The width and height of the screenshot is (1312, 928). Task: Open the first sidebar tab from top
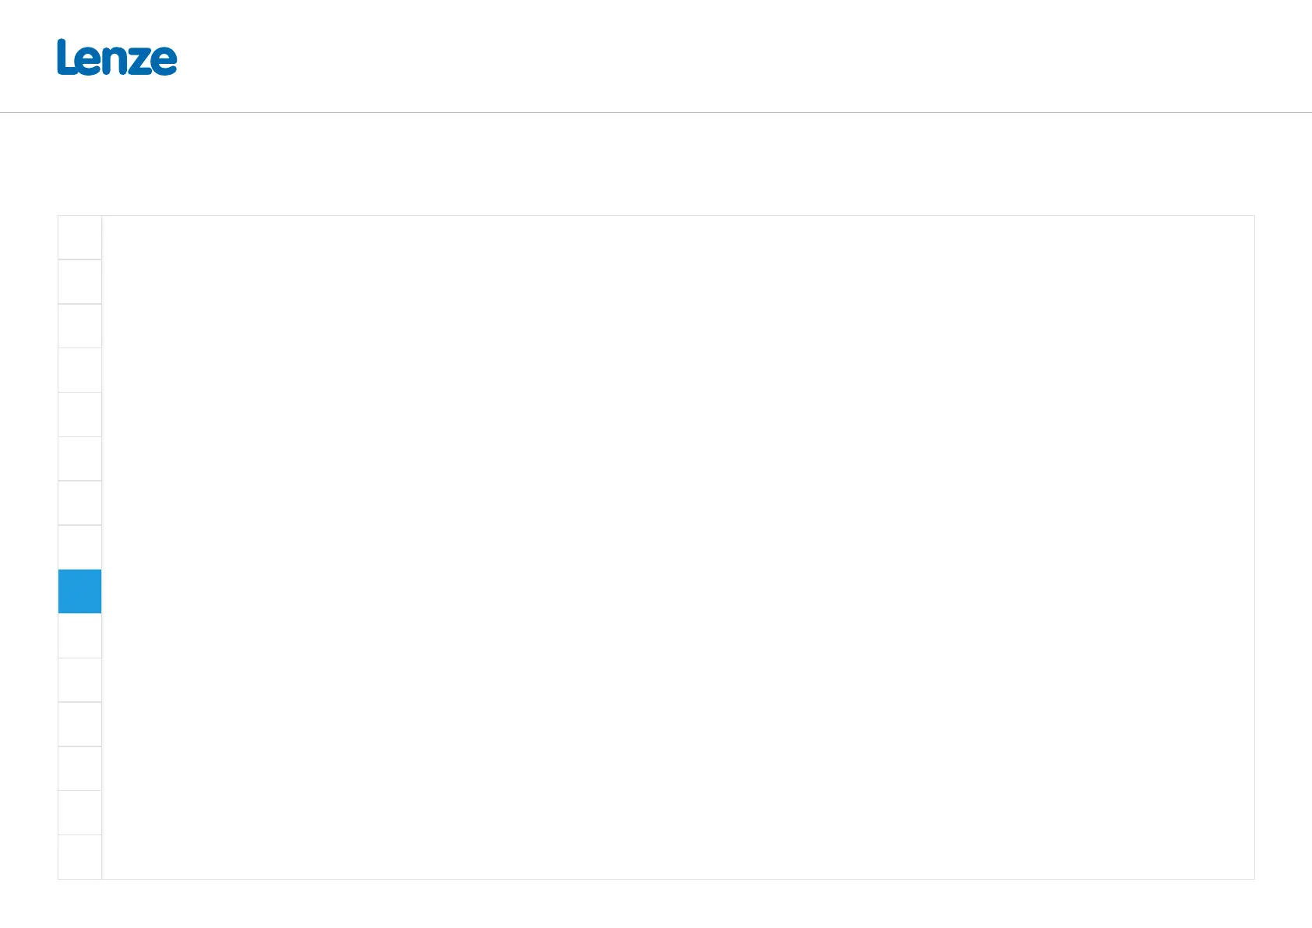pos(79,238)
